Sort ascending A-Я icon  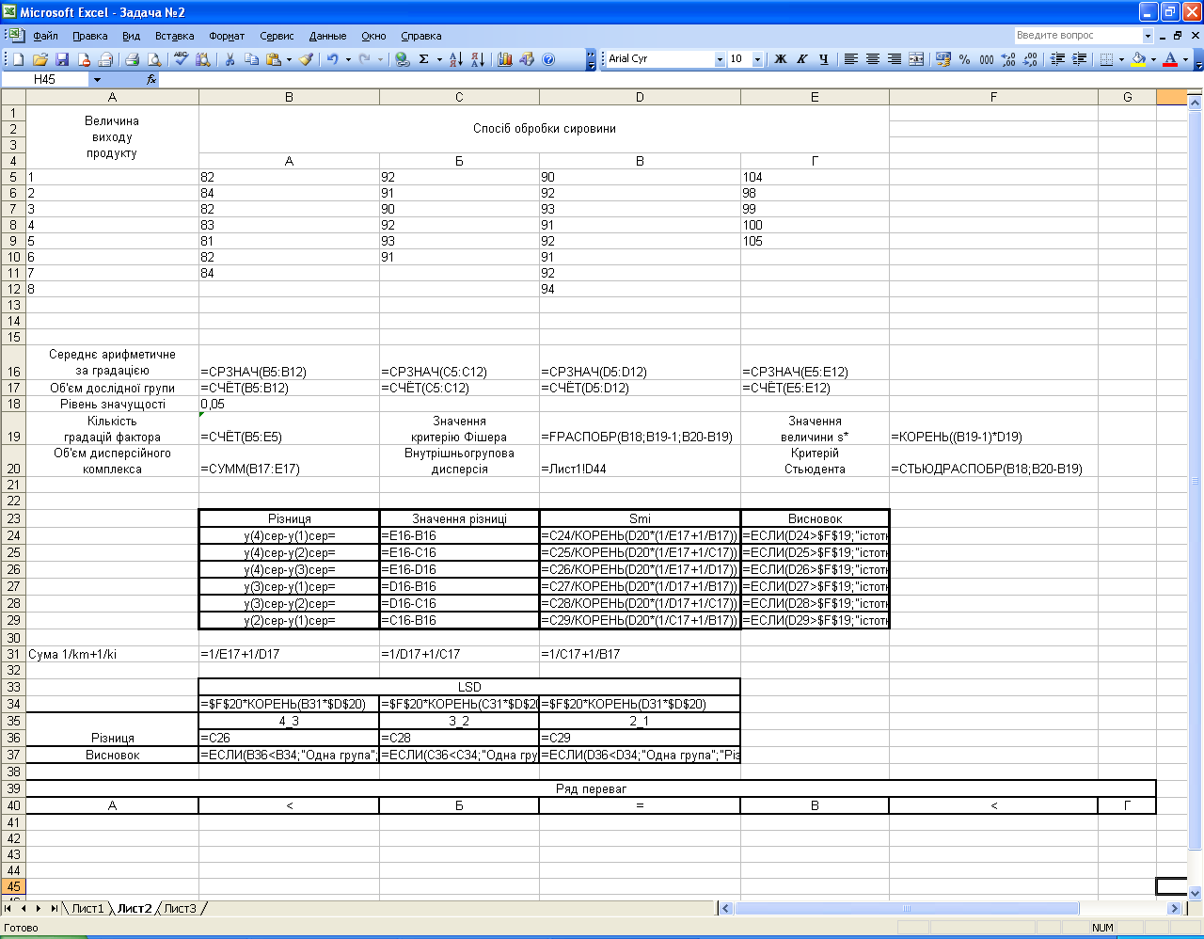click(456, 59)
